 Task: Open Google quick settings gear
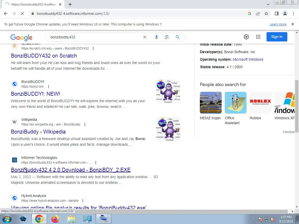246,37
